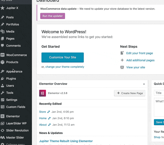Screen dimensions: 164x145
Task: Go to the Plugins menu
Action: (11, 79)
